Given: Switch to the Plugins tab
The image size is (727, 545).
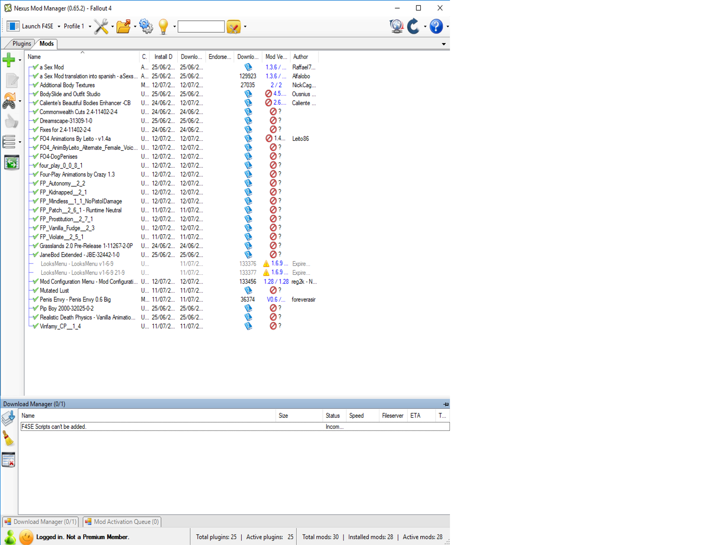Looking at the screenshot, I should click(22, 44).
